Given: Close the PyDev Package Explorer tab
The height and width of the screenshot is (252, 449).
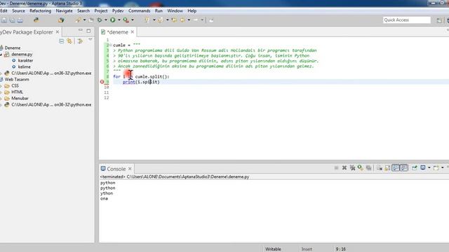Looking at the screenshot, I should pyautogui.click(x=58, y=32).
